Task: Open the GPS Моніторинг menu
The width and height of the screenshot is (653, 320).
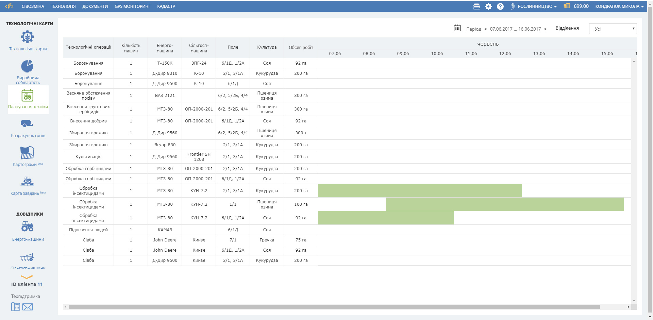Action: 132,6
